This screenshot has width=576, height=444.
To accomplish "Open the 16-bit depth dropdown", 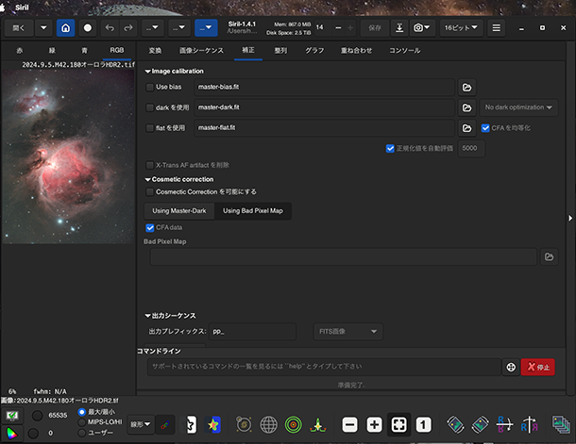I will click(462, 28).
